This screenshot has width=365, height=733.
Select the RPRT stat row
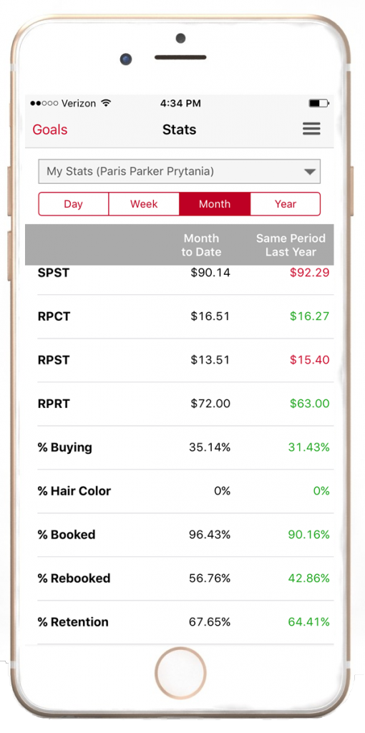tap(185, 404)
